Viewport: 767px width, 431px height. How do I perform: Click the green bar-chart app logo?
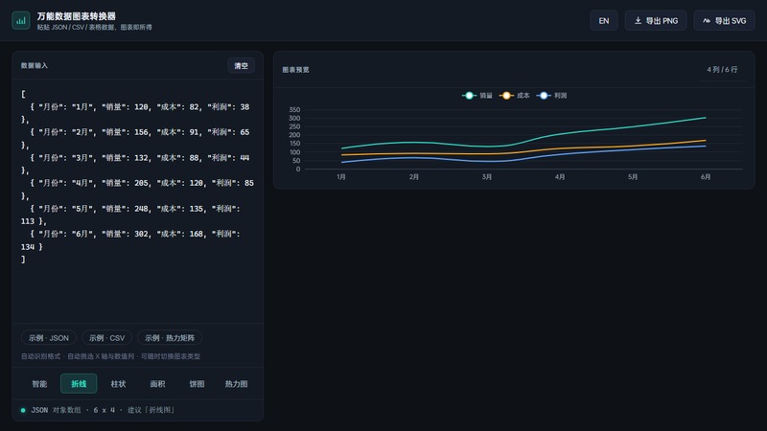20,20
